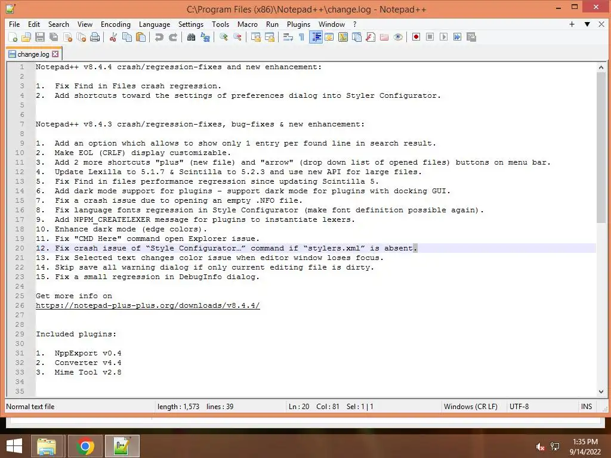Image resolution: width=611 pixels, height=458 pixels.
Task: Toggle synchronize horizontal scrolling icon
Action: [269, 37]
